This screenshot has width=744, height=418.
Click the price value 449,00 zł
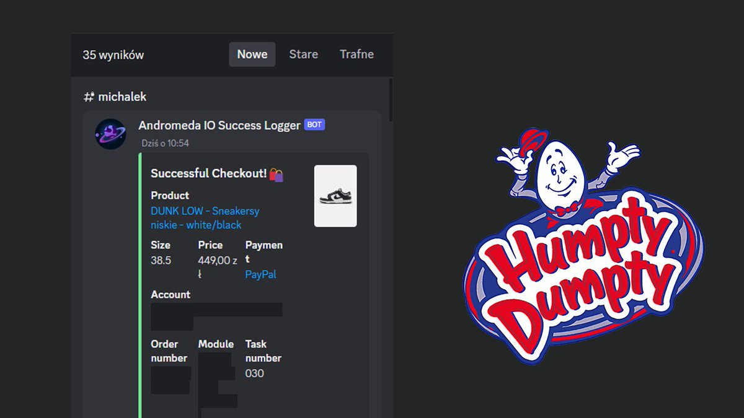coord(218,267)
